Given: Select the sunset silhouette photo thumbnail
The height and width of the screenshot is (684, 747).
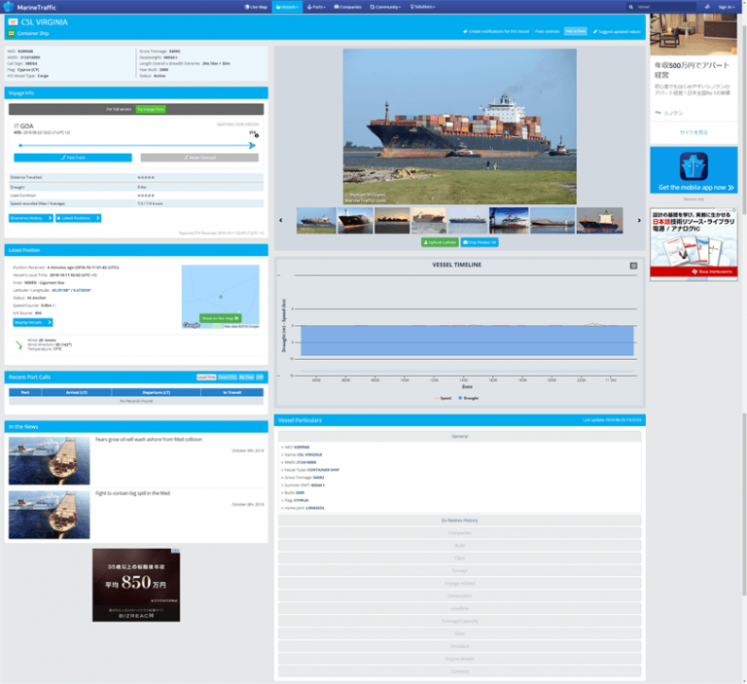Looking at the screenshot, I should click(392, 220).
